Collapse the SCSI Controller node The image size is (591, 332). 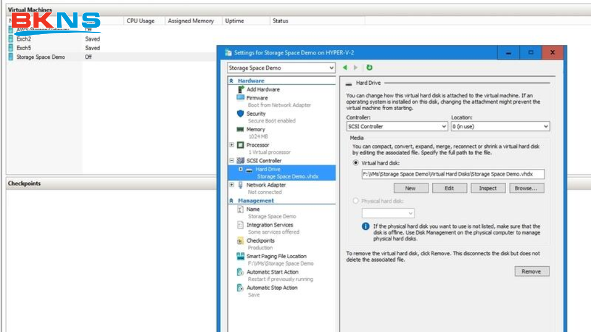pyautogui.click(x=232, y=161)
